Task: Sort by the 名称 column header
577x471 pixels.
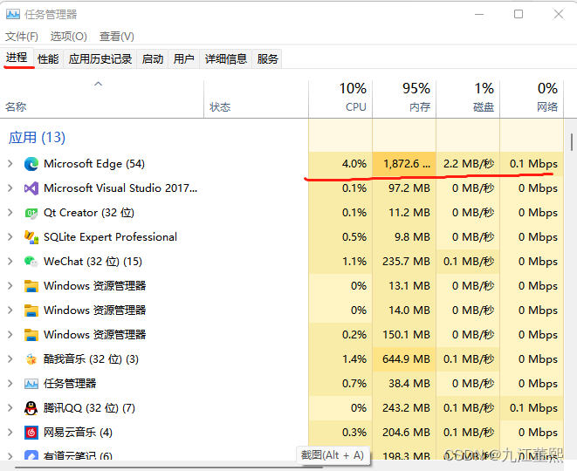Action: point(101,99)
